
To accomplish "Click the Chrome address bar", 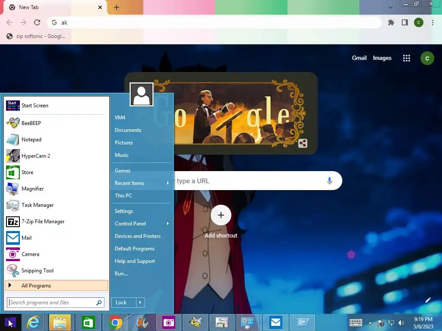I will tap(214, 22).
